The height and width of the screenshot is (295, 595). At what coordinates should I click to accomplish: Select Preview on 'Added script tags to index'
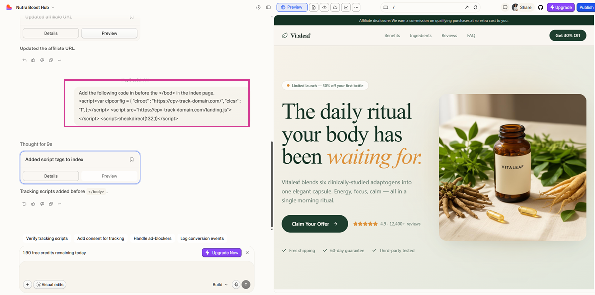(x=109, y=176)
